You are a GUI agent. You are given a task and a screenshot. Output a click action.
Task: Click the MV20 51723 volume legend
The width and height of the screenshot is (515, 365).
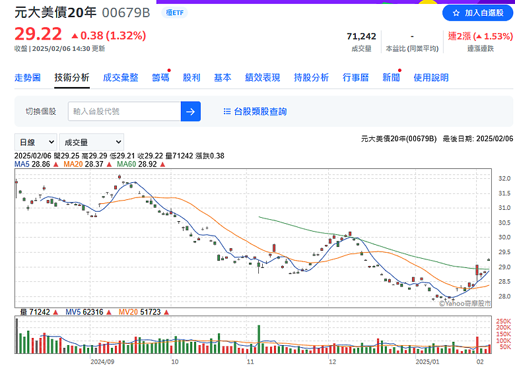pyautogui.click(x=139, y=312)
